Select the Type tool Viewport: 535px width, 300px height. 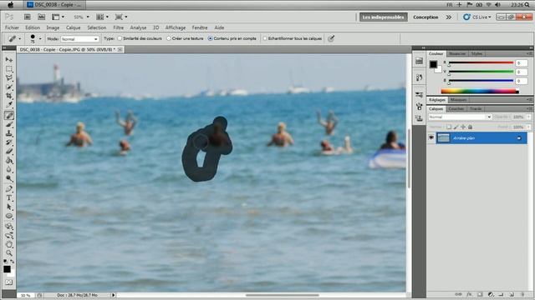pyautogui.click(x=9, y=198)
